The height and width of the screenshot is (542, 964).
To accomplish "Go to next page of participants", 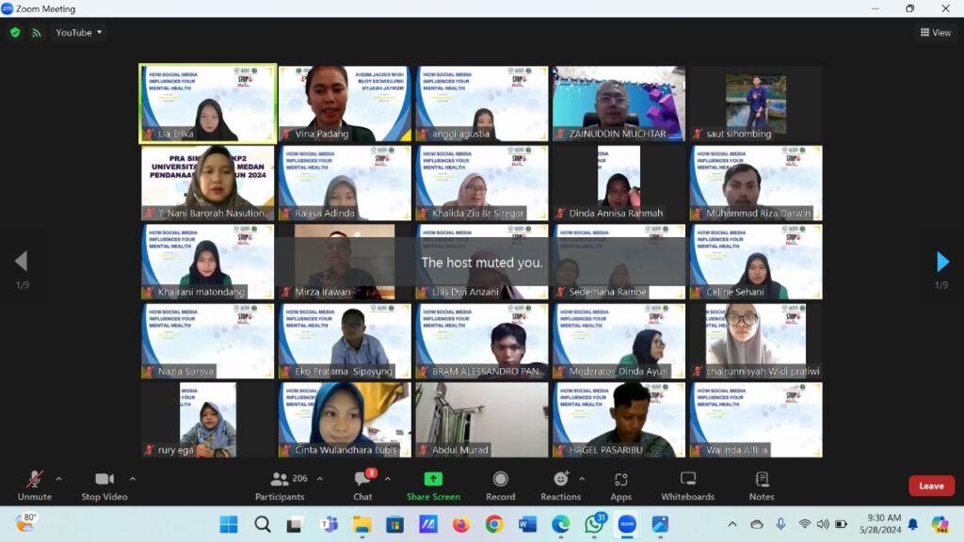I will click(941, 262).
